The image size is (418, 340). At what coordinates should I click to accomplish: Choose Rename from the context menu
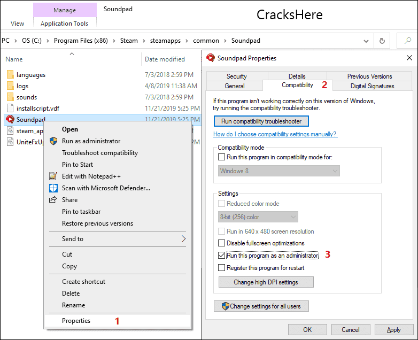pos(118,305)
